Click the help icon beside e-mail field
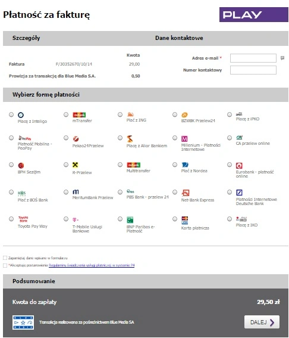 click(282, 58)
